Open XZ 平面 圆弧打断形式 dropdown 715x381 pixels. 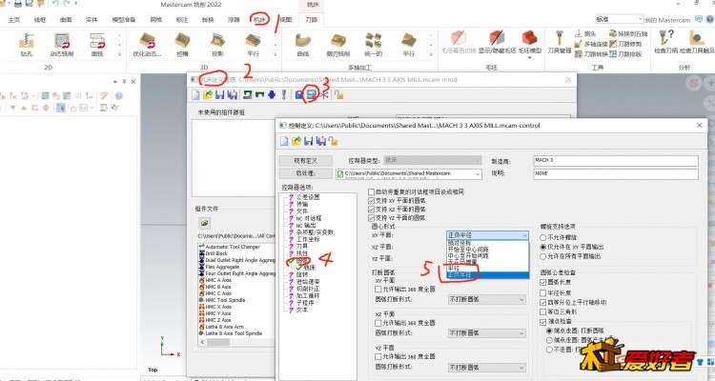point(487,333)
